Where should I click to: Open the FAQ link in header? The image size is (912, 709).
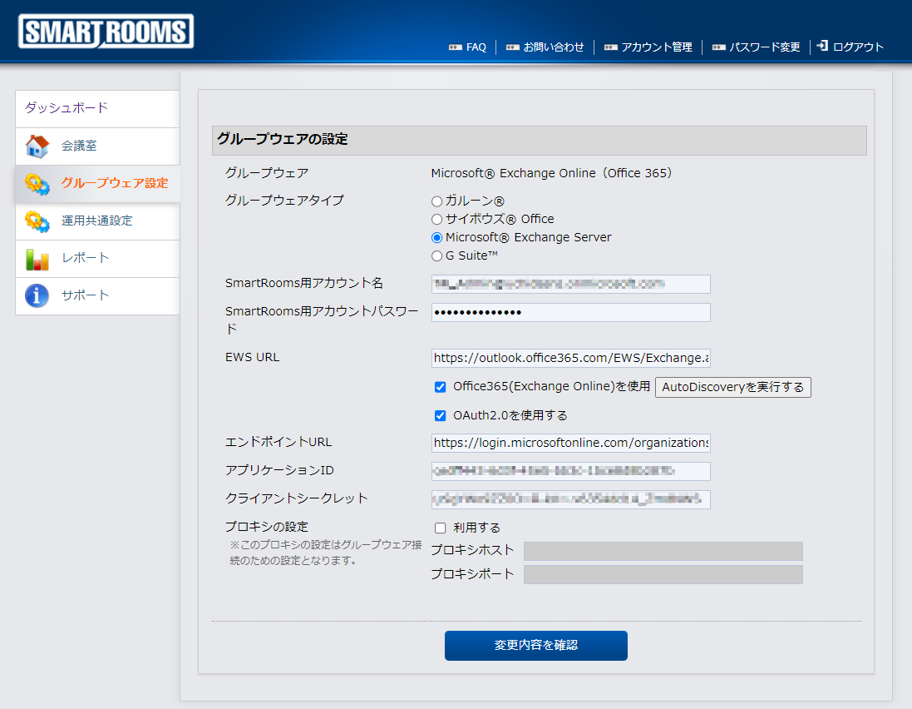[476, 47]
